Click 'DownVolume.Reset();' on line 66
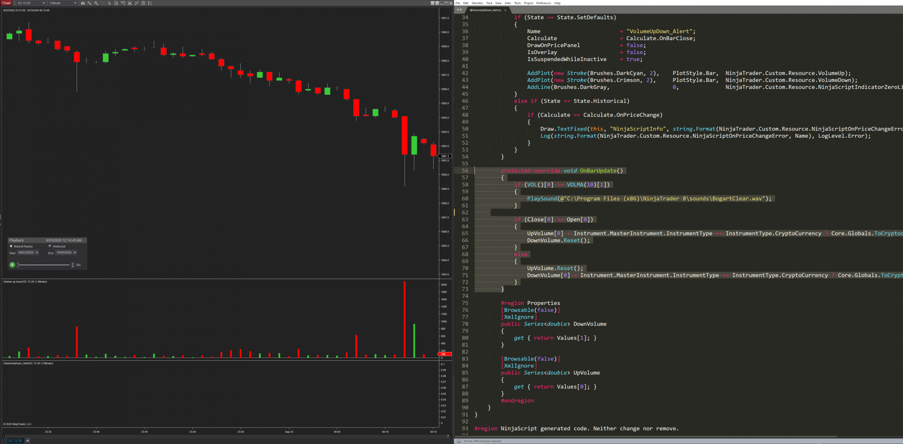 [558, 241]
